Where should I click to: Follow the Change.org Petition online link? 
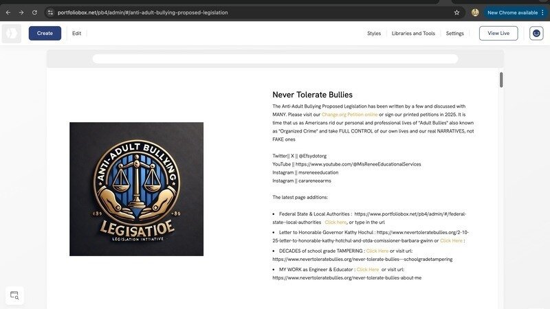coord(349,114)
